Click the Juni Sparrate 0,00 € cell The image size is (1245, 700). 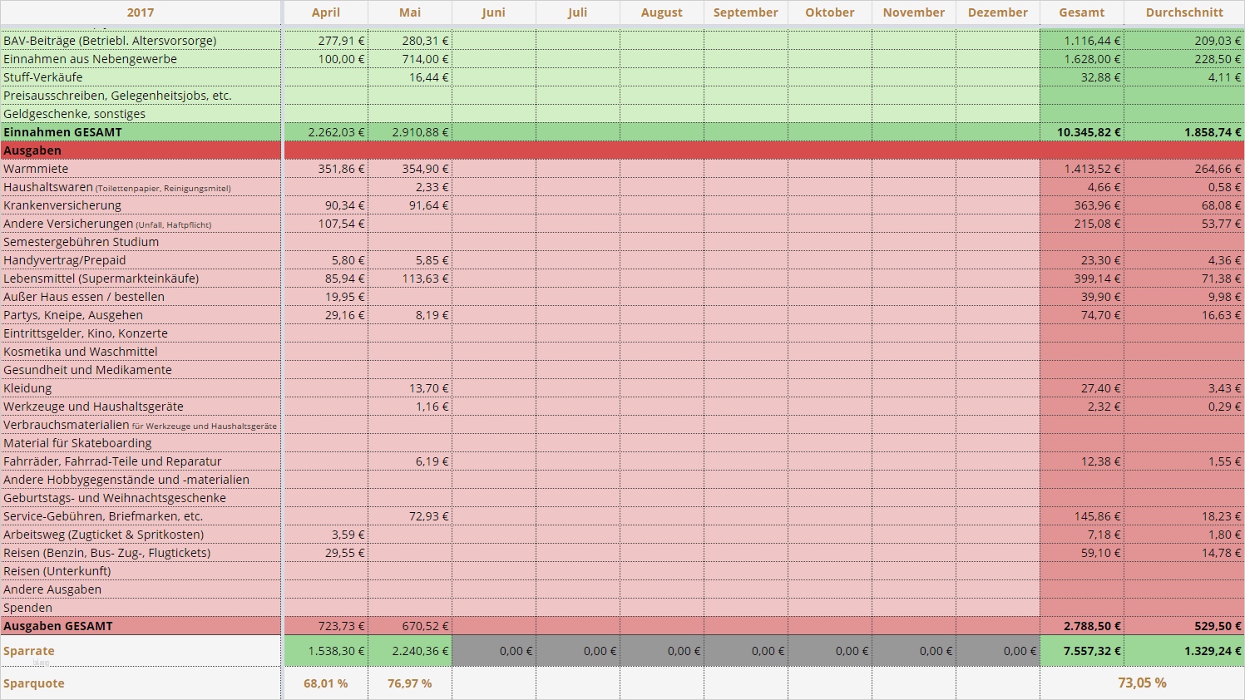[494, 651]
